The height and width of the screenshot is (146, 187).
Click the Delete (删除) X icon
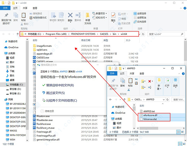point(70,17)
